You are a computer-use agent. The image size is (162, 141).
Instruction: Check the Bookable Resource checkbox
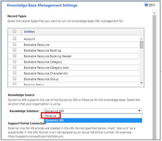tap(14, 44)
